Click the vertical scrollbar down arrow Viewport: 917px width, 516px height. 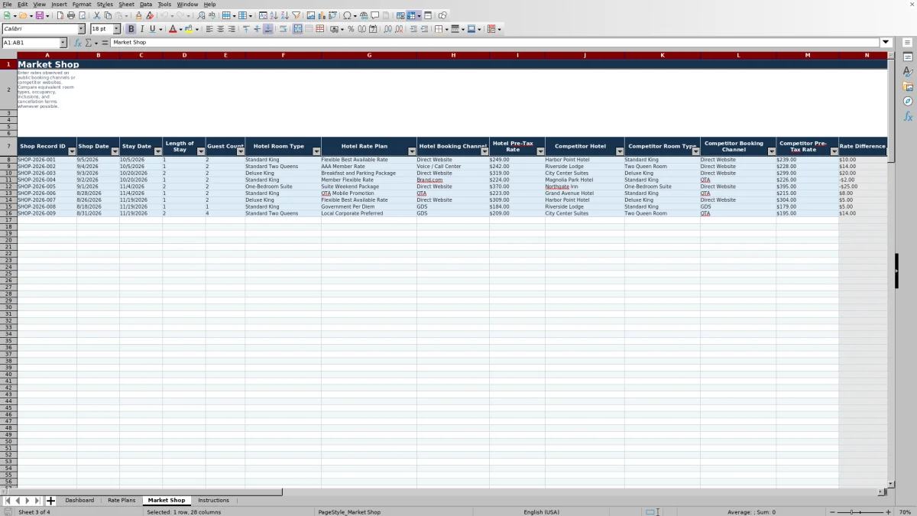(x=891, y=484)
